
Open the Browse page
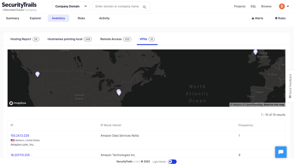pos(266,6)
